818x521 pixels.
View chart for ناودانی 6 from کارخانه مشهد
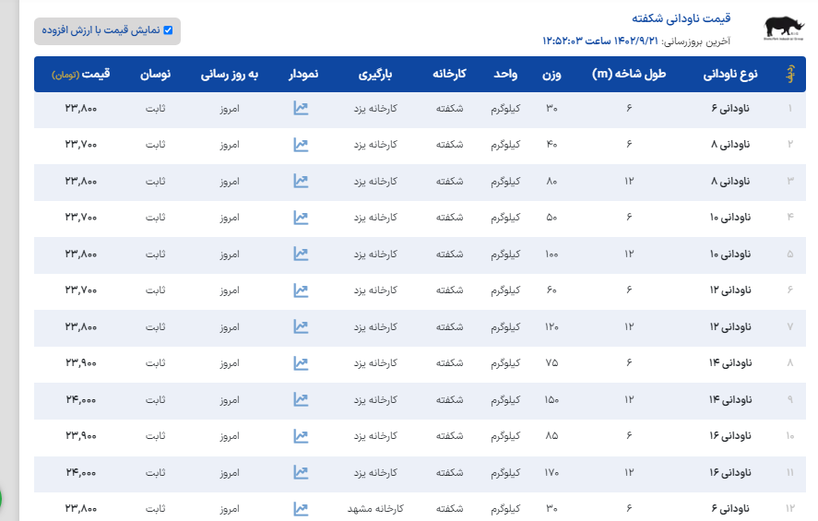301,508
